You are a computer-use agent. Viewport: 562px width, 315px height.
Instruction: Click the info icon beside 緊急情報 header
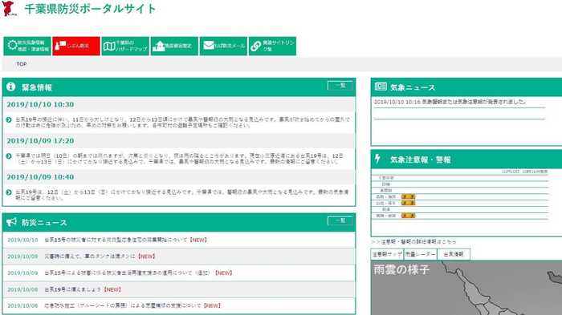pos(11,87)
